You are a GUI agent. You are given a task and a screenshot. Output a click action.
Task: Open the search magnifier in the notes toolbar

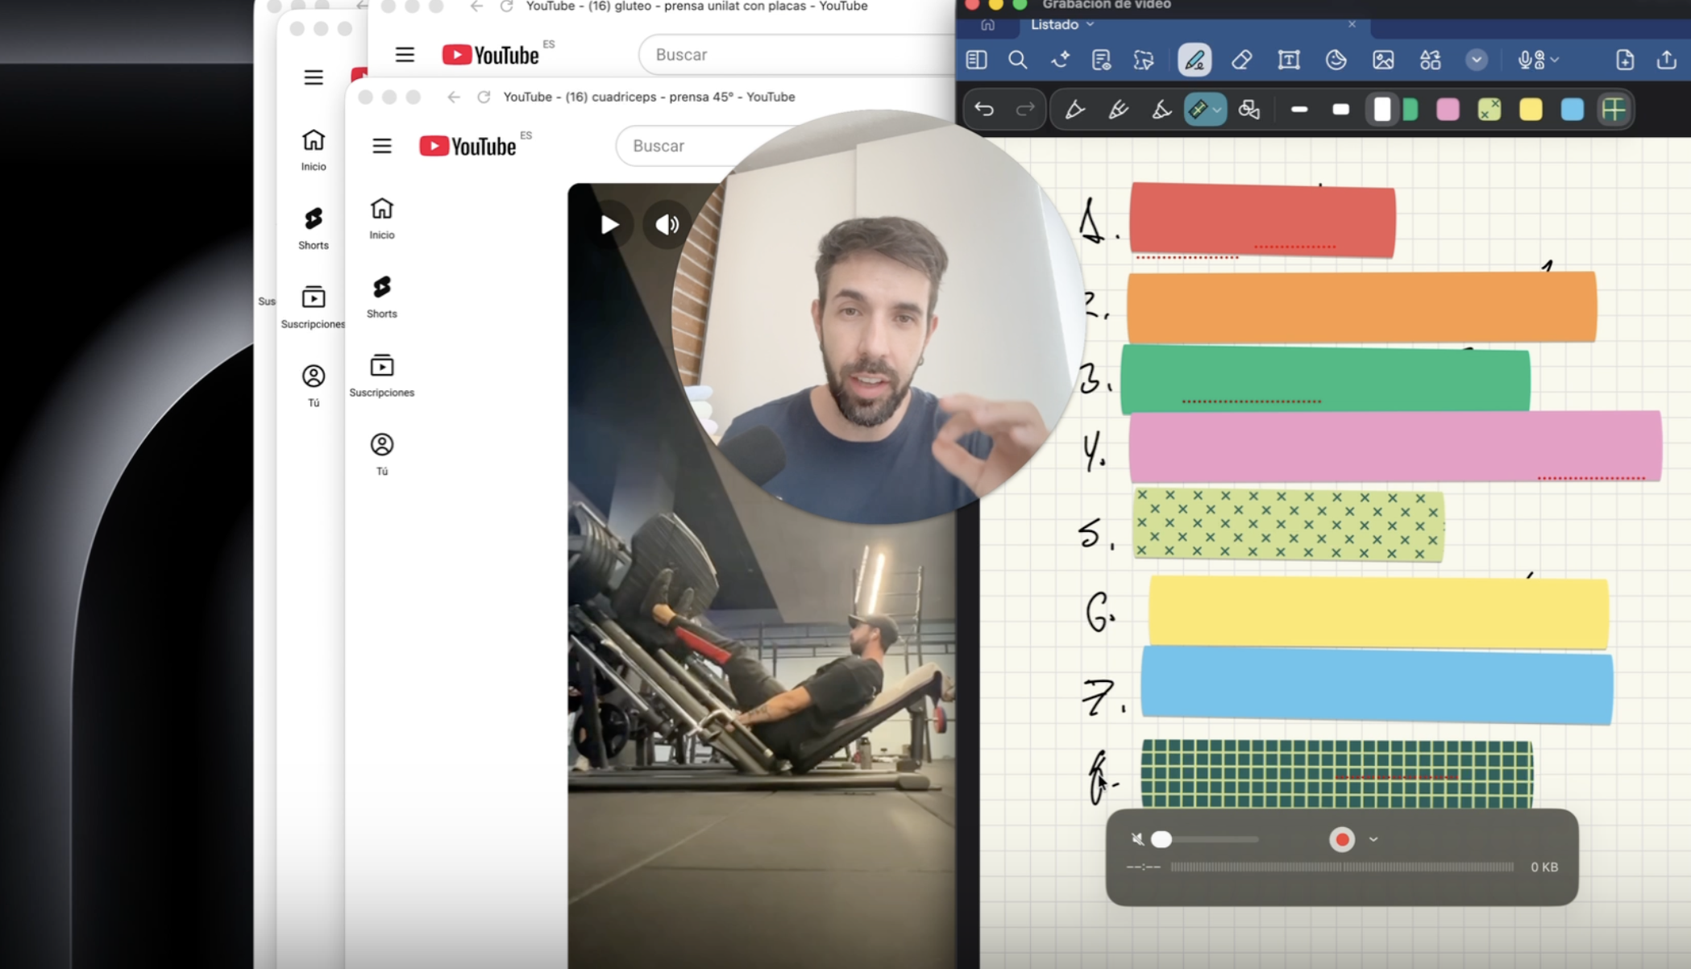[x=1017, y=60]
